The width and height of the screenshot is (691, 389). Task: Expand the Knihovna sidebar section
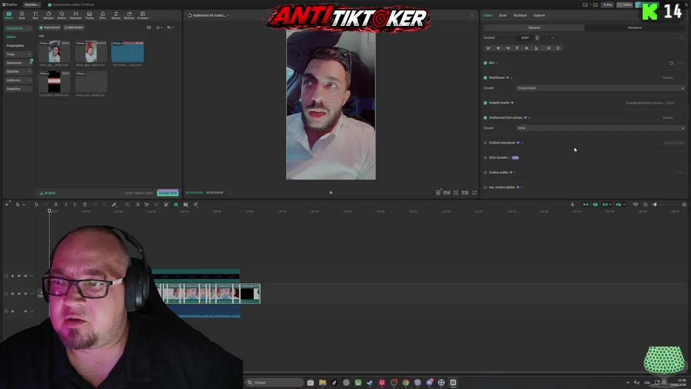pyautogui.click(x=18, y=80)
